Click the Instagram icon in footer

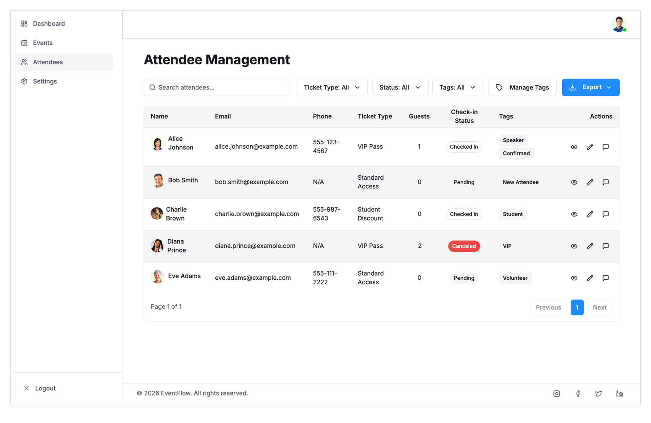[557, 394]
